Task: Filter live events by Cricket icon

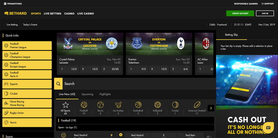Action: tap(175, 105)
